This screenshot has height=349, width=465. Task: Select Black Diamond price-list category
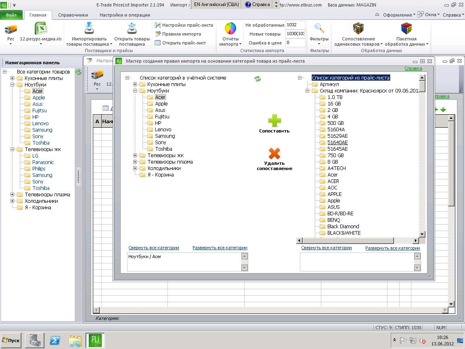(343, 227)
